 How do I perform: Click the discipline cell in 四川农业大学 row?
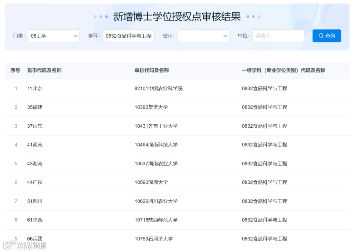264,201
